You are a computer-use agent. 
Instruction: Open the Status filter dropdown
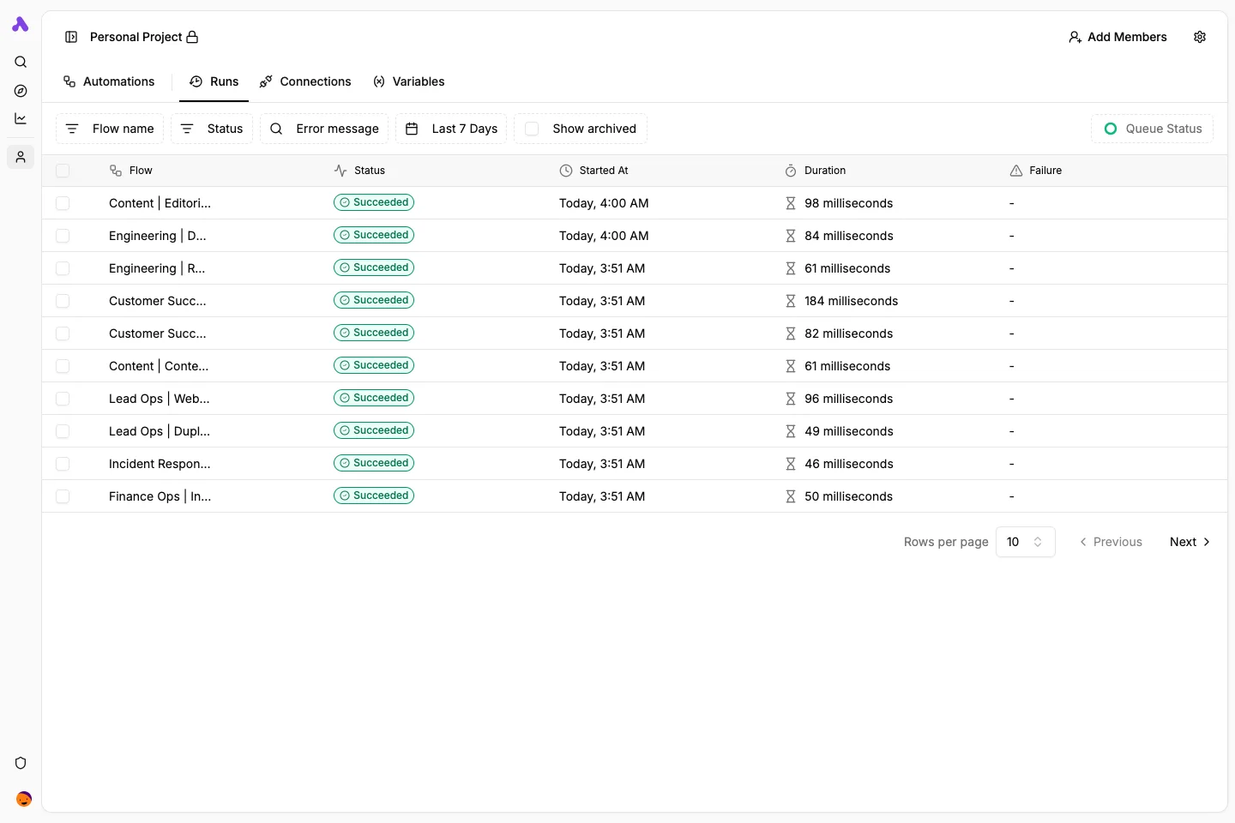point(212,129)
